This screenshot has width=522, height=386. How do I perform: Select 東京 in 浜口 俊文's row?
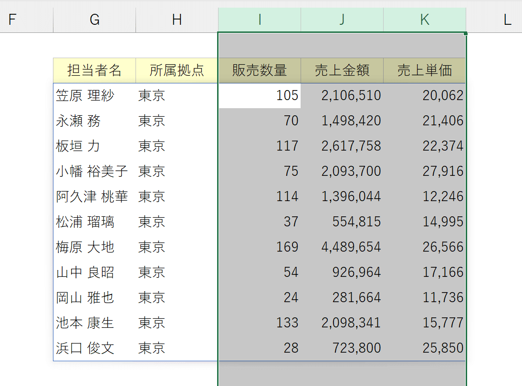point(177,348)
